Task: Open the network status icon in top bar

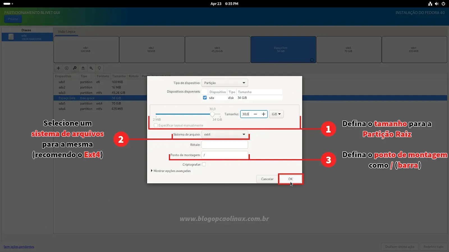Action: [430, 4]
